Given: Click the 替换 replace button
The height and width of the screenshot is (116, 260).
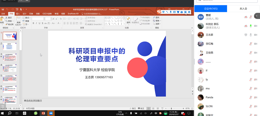Looking at the screenshot, I should tap(157, 21).
